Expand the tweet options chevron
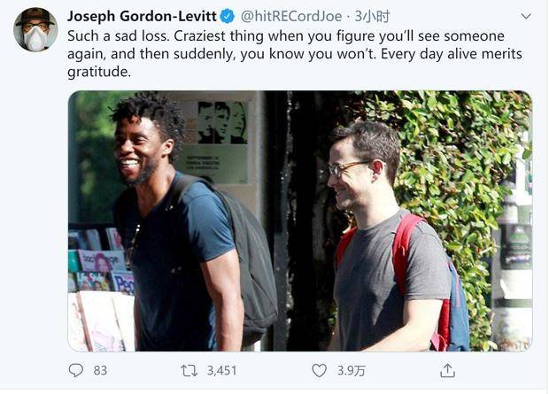This screenshot has width=549, height=394. (526, 17)
